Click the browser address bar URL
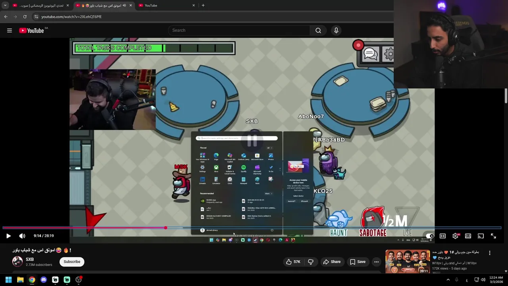The image size is (508, 286). tap(71, 17)
